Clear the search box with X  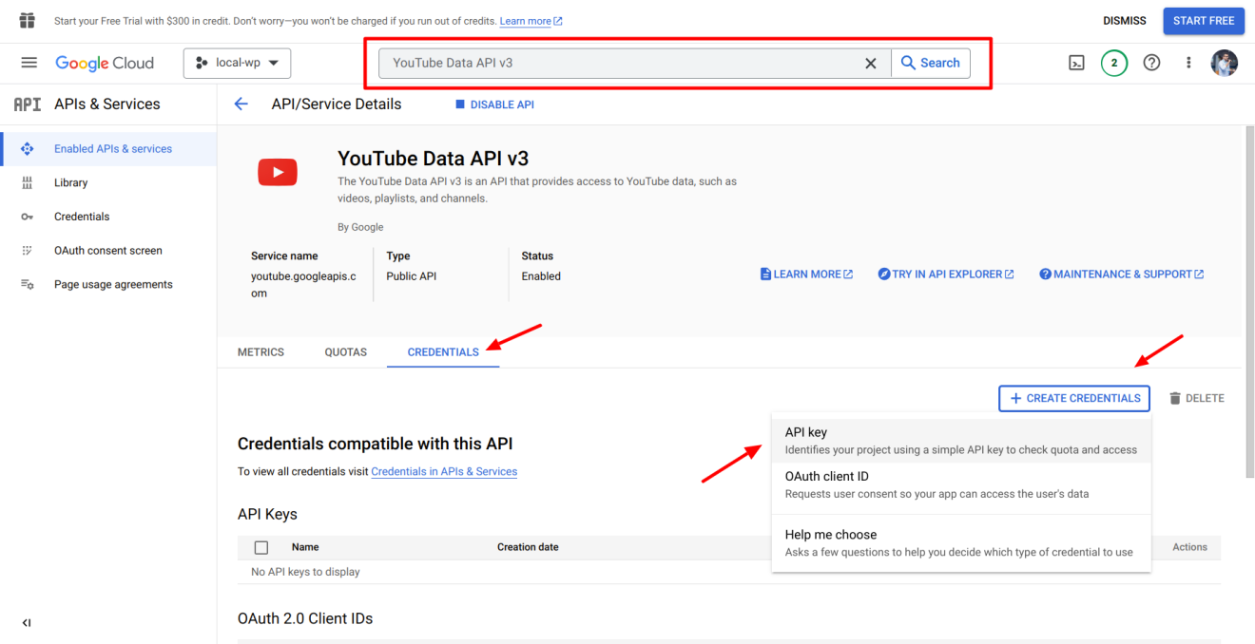870,63
